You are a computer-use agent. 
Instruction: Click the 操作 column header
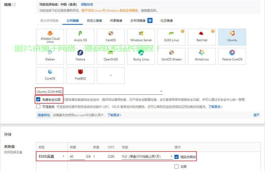click(178, 147)
